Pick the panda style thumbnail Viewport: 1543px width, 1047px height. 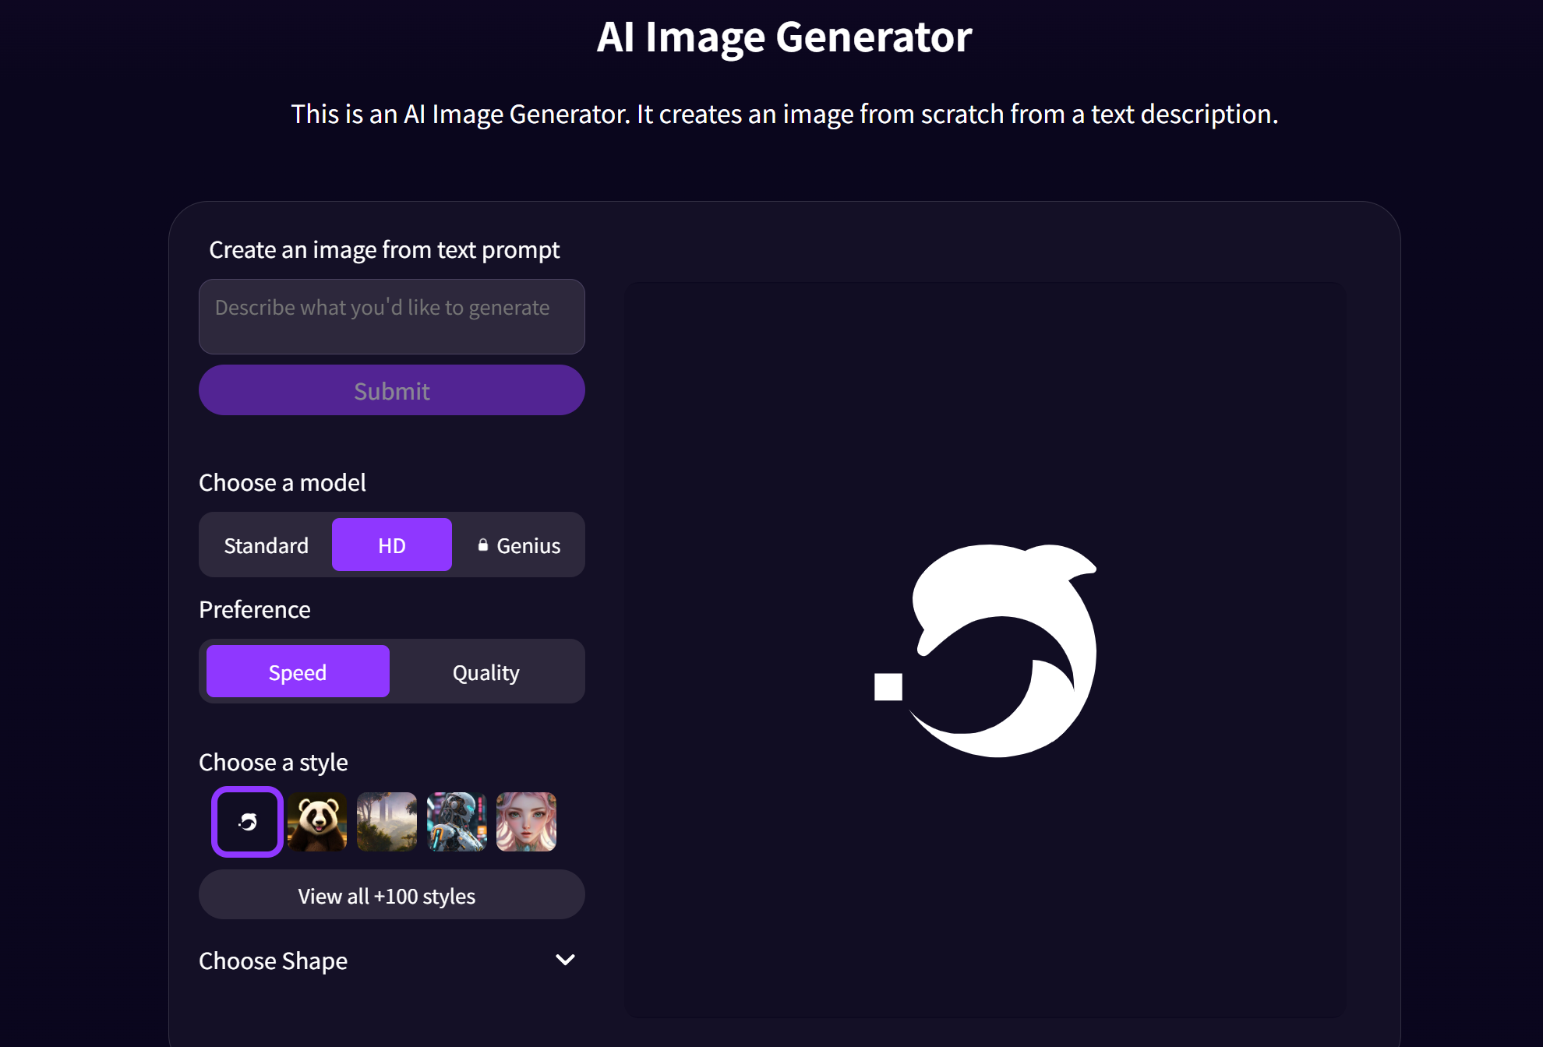pos(317,822)
